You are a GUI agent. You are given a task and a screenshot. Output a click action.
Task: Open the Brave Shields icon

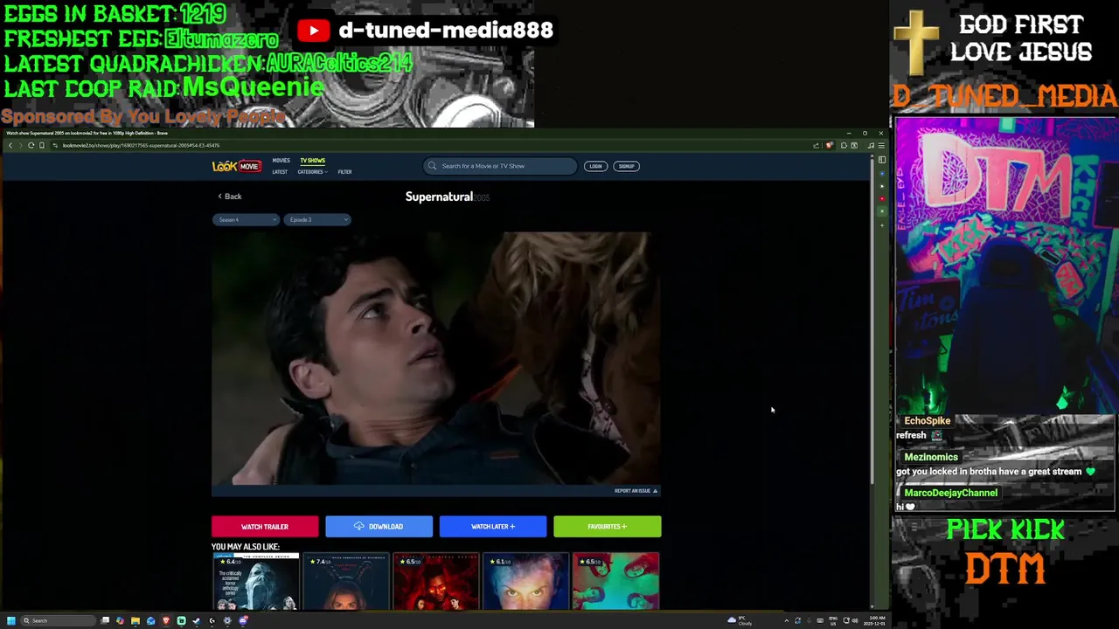tap(829, 145)
